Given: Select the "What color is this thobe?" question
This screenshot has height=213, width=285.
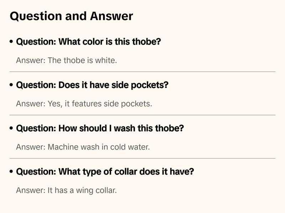Looking at the screenshot, I should (x=89, y=42).
